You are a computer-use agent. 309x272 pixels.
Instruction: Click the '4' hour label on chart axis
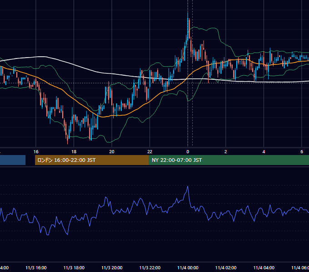tap(264, 152)
